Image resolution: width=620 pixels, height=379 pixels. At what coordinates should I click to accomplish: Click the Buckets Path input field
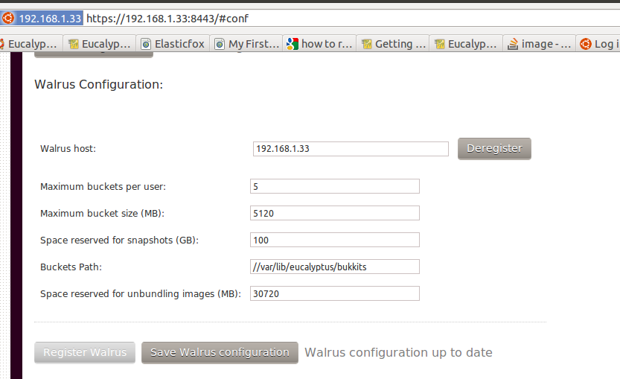[334, 267]
